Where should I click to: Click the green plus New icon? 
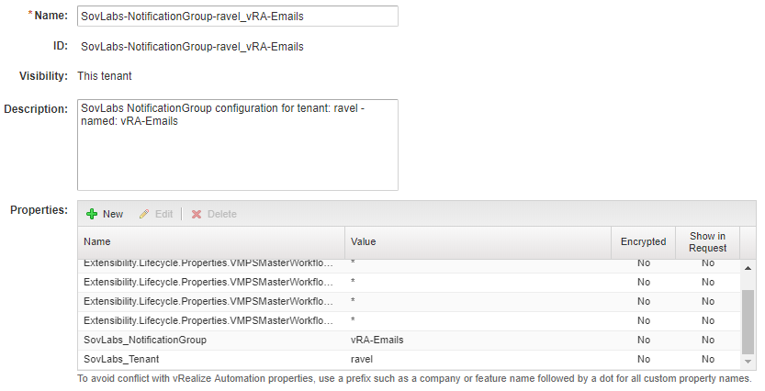click(92, 214)
